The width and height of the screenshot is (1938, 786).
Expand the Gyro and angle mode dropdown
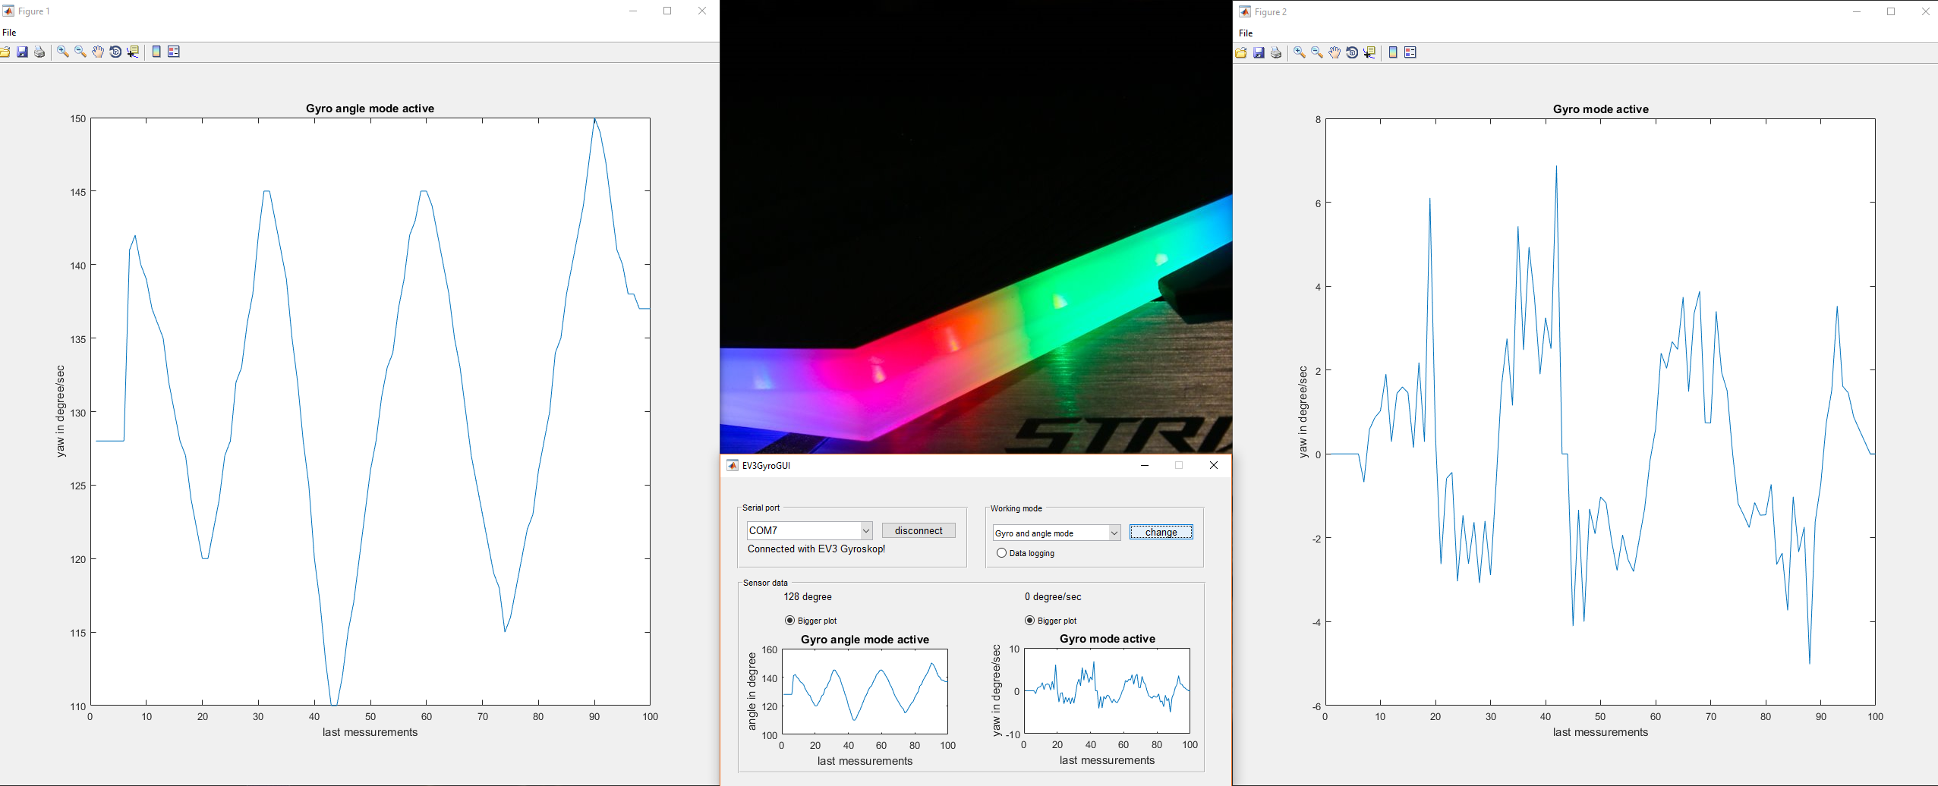tap(1114, 533)
